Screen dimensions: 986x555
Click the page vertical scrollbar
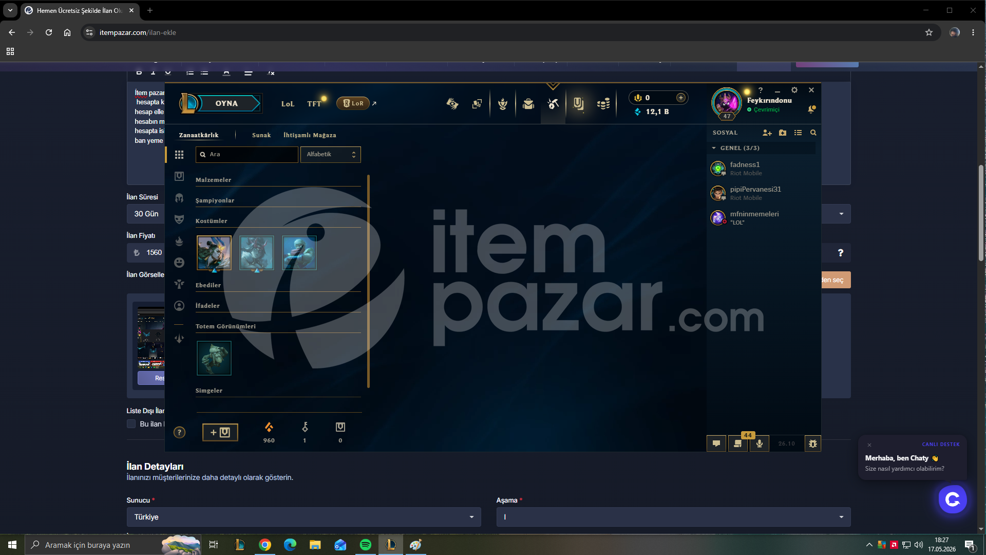point(981,213)
